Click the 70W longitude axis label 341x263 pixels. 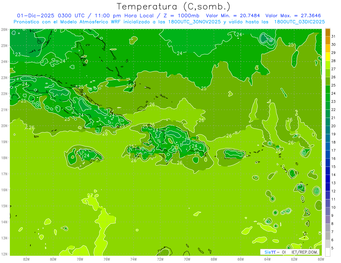[187, 259]
